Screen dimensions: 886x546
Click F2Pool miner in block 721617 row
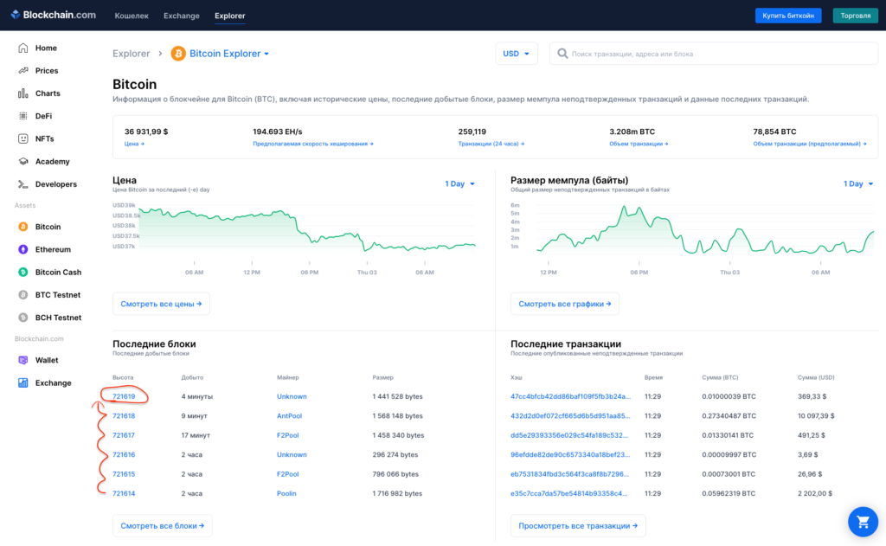(x=287, y=435)
